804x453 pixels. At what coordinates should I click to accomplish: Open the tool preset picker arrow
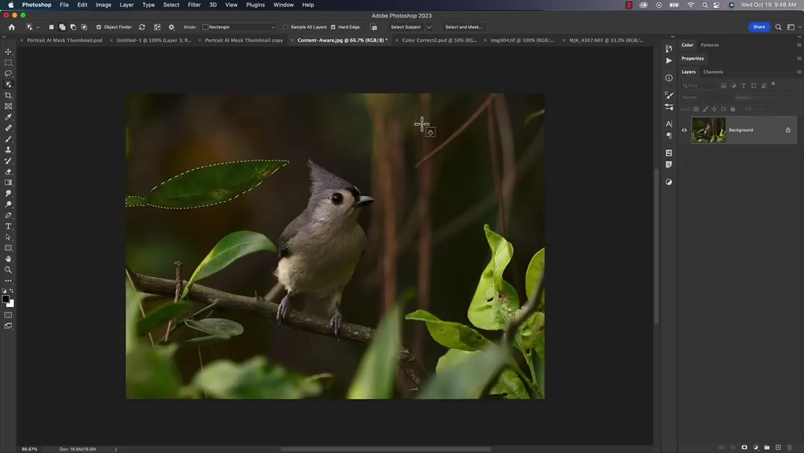pyautogui.click(x=38, y=27)
